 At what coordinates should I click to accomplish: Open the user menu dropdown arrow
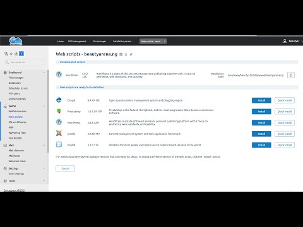302,41
